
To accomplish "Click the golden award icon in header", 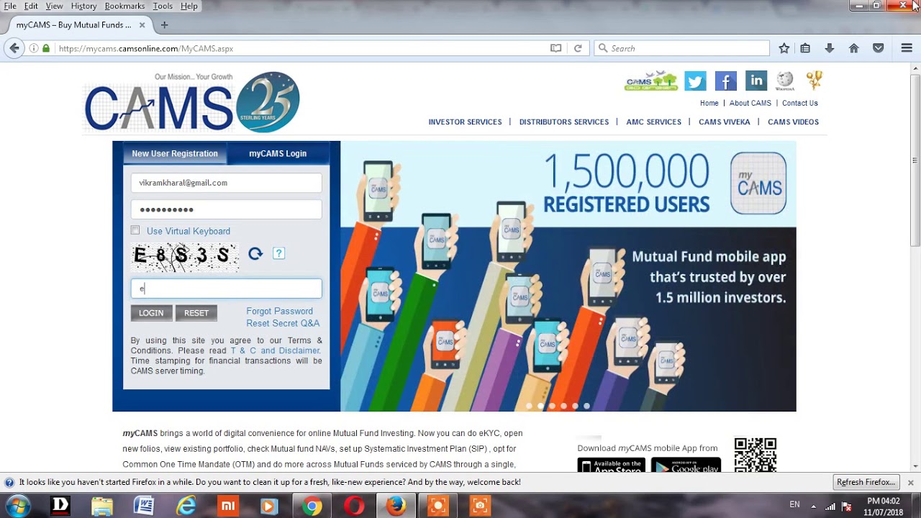I will point(814,80).
